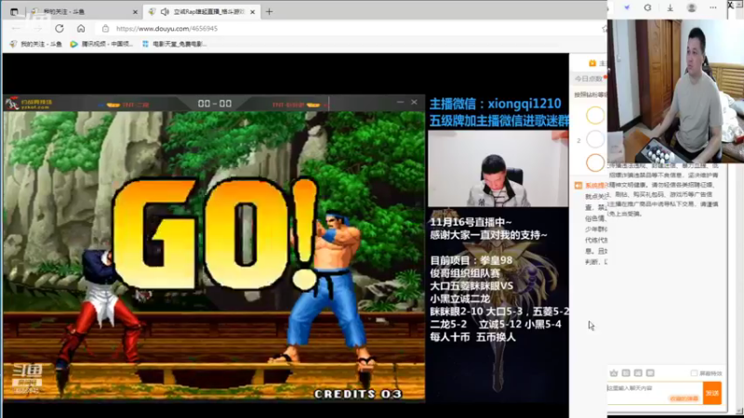Click the 系统提示 notice icon
This screenshot has width=744, height=418.
click(578, 185)
